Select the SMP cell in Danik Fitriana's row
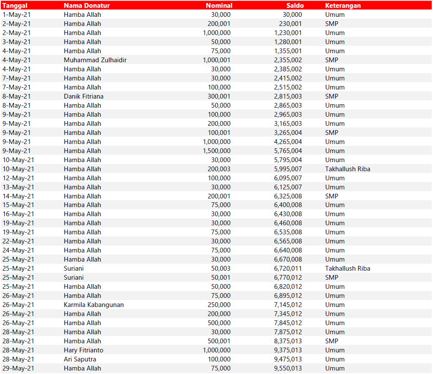 click(x=331, y=96)
